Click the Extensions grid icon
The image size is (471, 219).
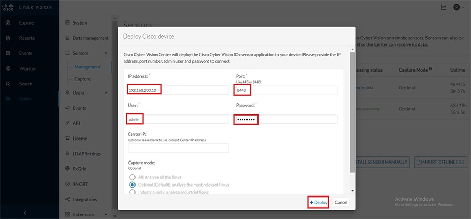pos(68,214)
